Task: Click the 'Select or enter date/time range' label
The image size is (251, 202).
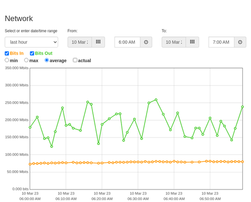Action: pos(31,31)
